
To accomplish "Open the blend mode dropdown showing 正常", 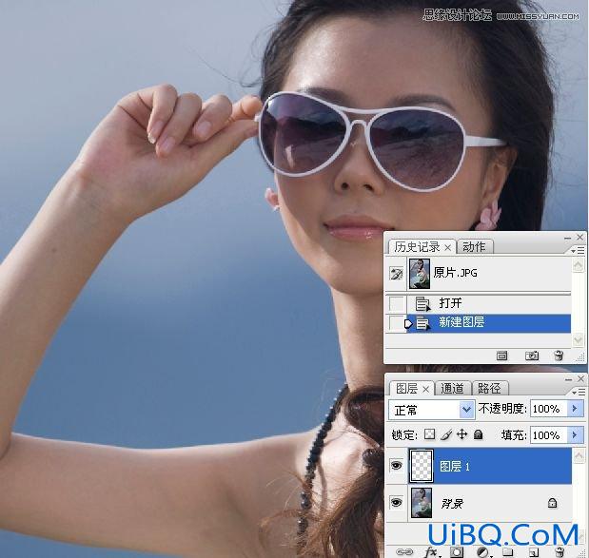I will tap(430, 410).
